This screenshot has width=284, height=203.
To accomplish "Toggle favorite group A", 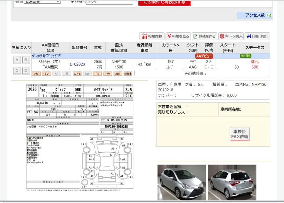I will (17, 60).
